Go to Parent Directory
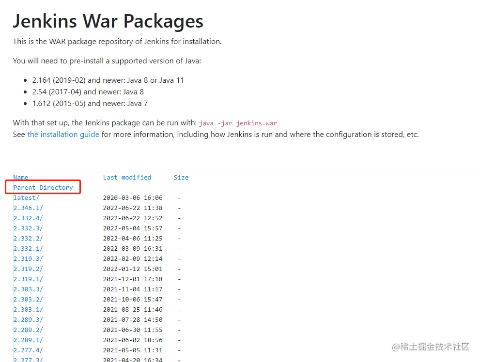The height and width of the screenshot is (362, 480). click(43, 187)
